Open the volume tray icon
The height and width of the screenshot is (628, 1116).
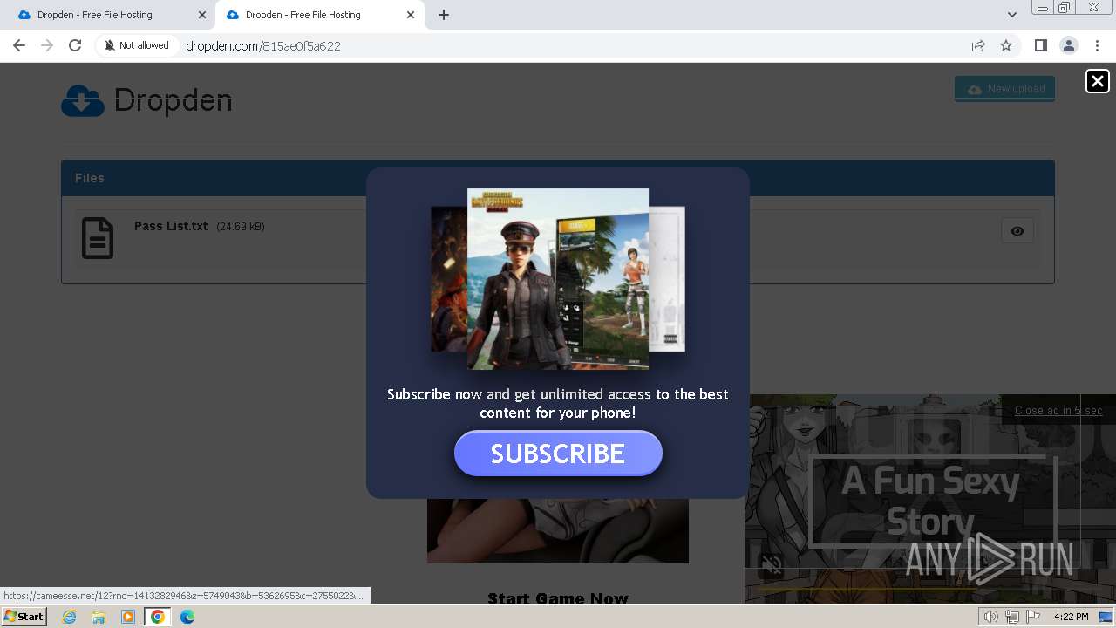991,617
